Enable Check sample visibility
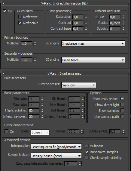The width and height of the screenshot is (131, 171). click(x=87, y=158)
